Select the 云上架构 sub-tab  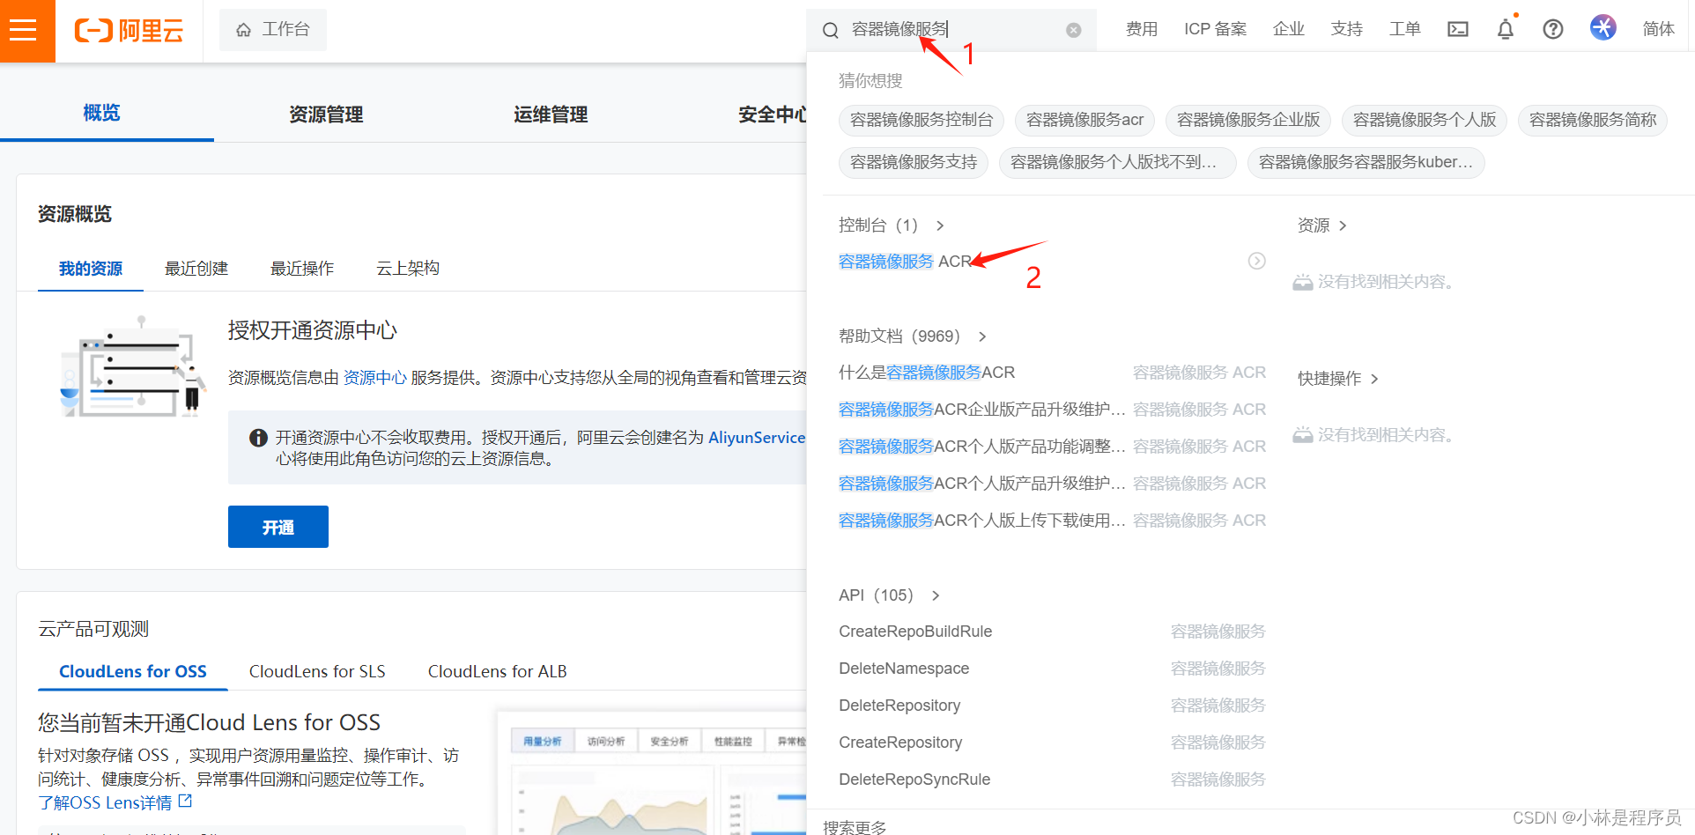click(408, 269)
